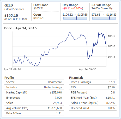Click the 52-week high $116.83

pyautogui.click(x=111, y=15)
